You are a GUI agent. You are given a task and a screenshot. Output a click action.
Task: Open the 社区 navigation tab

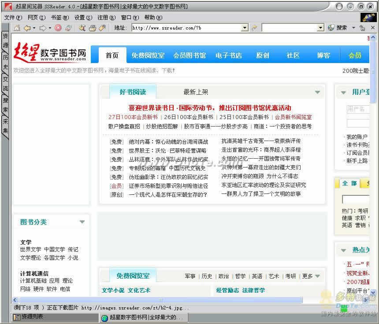tap(293, 56)
